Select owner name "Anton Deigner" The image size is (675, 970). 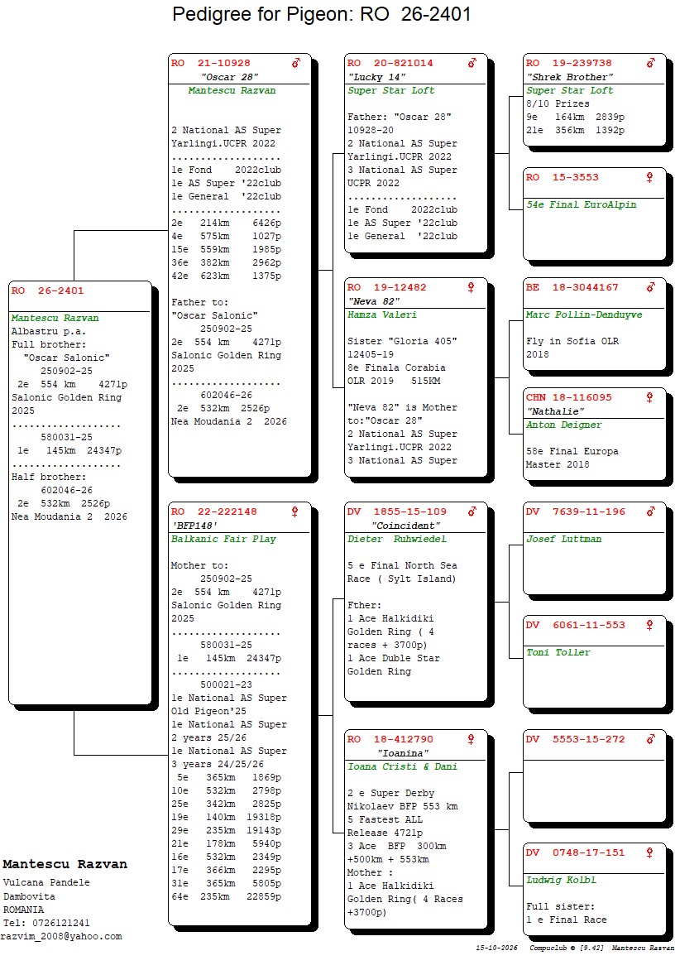point(563,425)
